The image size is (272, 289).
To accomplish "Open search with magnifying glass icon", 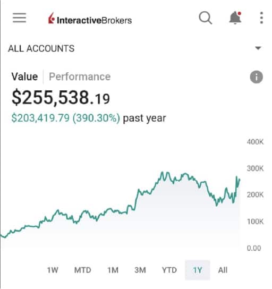I will click(206, 18).
